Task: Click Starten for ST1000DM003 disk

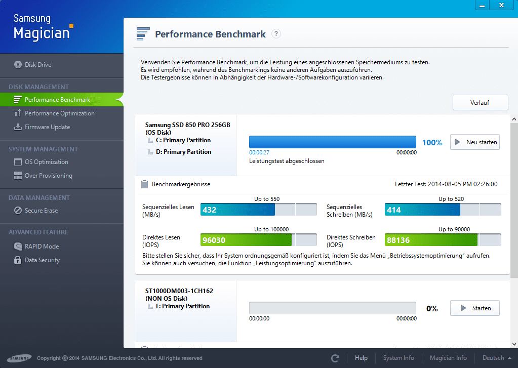Action: 475,308
